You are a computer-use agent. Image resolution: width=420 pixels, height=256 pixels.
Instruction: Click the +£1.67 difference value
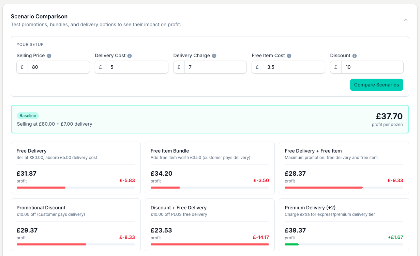pyautogui.click(x=395, y=237)
